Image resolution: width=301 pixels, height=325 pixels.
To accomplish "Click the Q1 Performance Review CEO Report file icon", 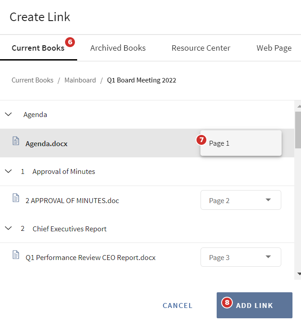I will tap(16, 255).
